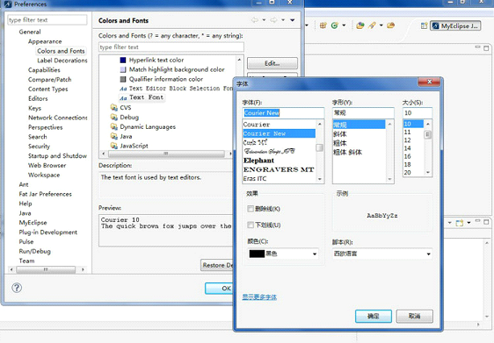Image resolution: width=494 pixels, height=343 pixels.
Task: Click the 确定 button in font dialog
Action: [x=374, y=316]
